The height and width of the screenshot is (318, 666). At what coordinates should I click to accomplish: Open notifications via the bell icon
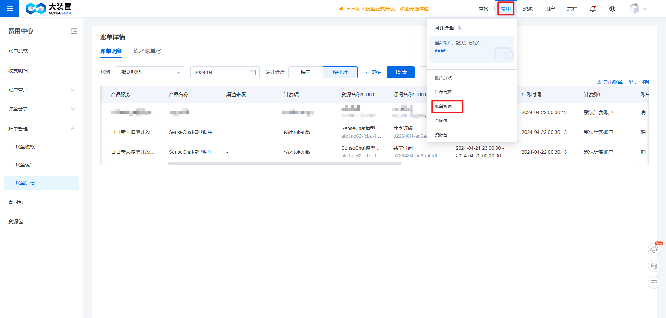(592, 8)
